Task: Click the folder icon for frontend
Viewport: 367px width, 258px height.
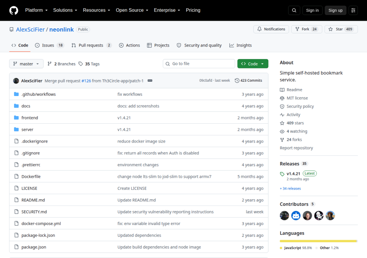Action: tap(16, 118)
